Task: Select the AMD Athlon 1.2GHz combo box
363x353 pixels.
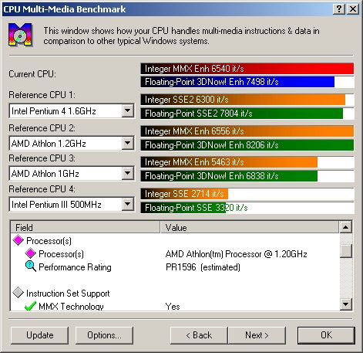Action: [72, 143]
